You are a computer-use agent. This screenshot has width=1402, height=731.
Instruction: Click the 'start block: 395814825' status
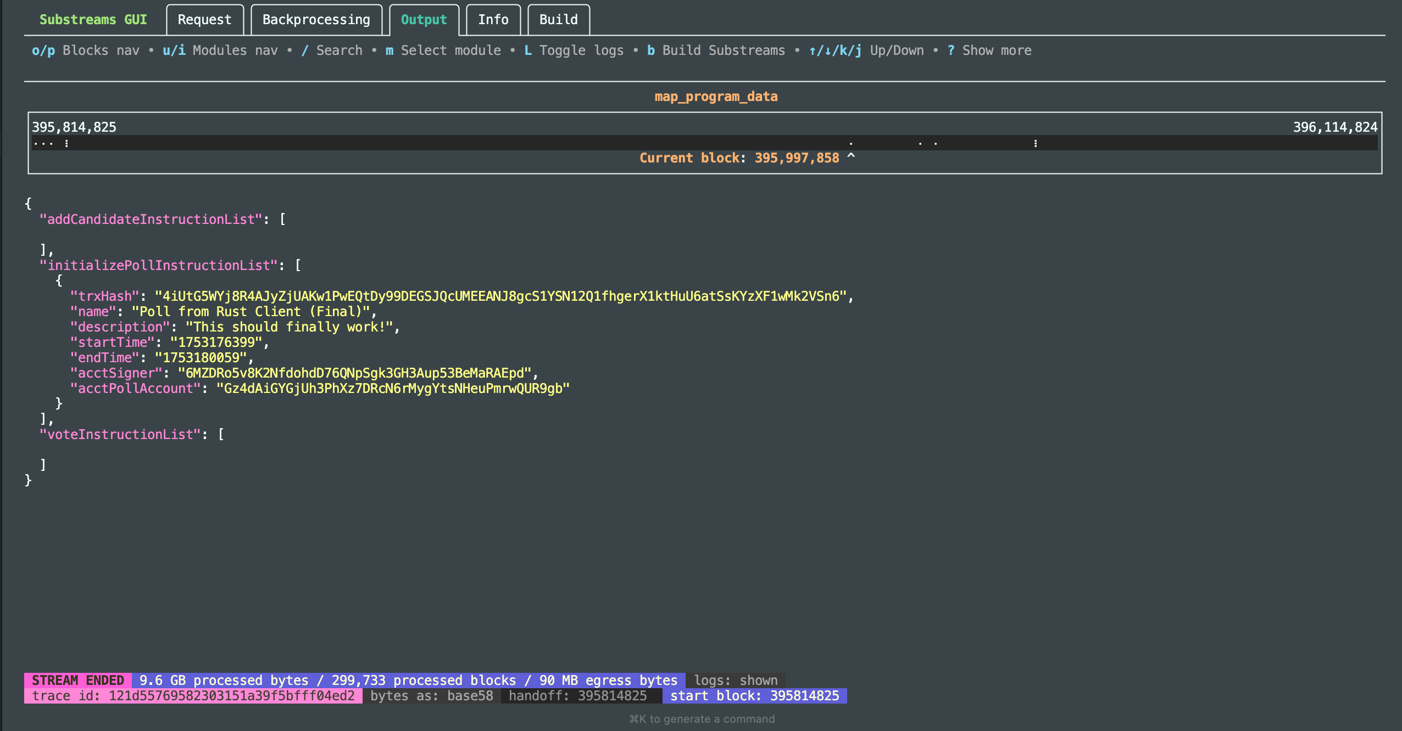pyautogui.click(x=754, y=696)
